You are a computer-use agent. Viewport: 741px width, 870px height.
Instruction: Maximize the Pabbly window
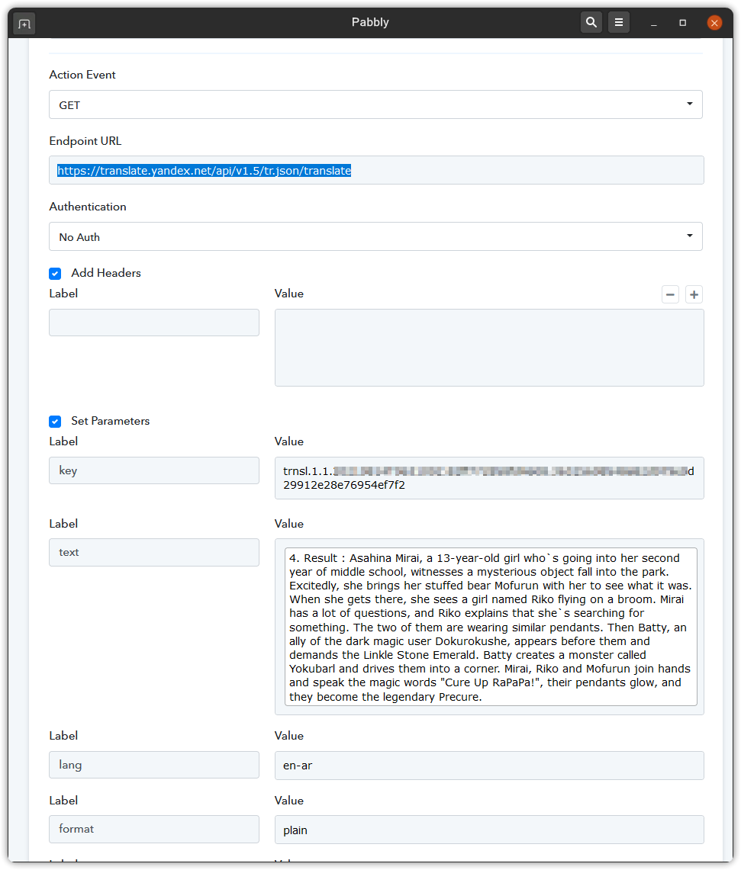click(x=683, y=23)
